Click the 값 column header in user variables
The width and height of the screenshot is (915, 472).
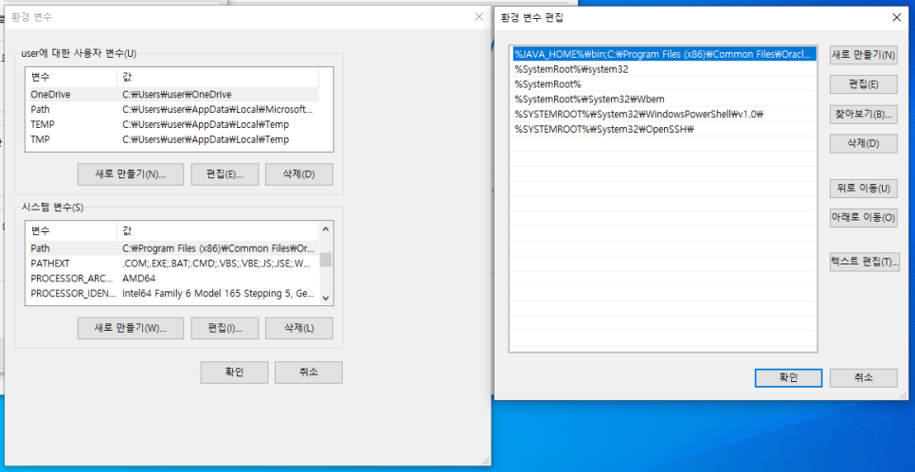[218, 77]
